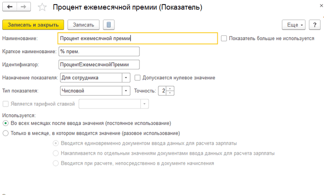This screenshot has width=324, height=195.
Task: Open the Еще menu
Action: click(294, 24)
